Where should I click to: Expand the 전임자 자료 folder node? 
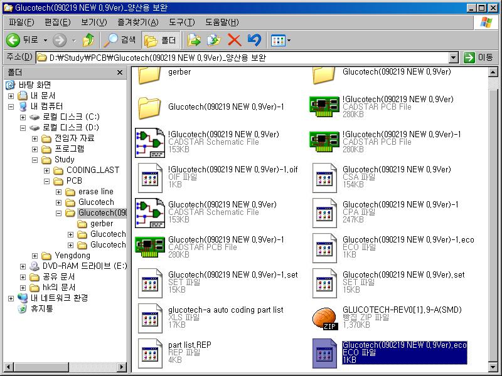point(35,138)
